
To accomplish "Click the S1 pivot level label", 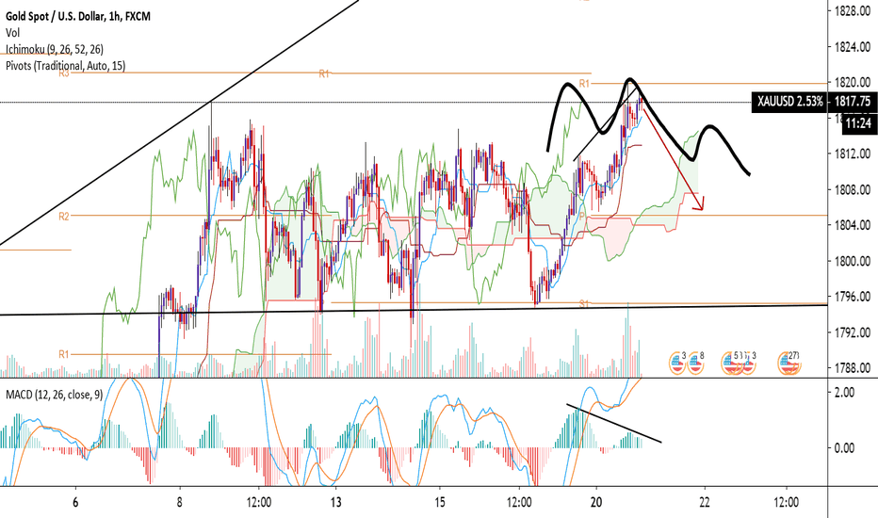I will [x=584, y=304].
